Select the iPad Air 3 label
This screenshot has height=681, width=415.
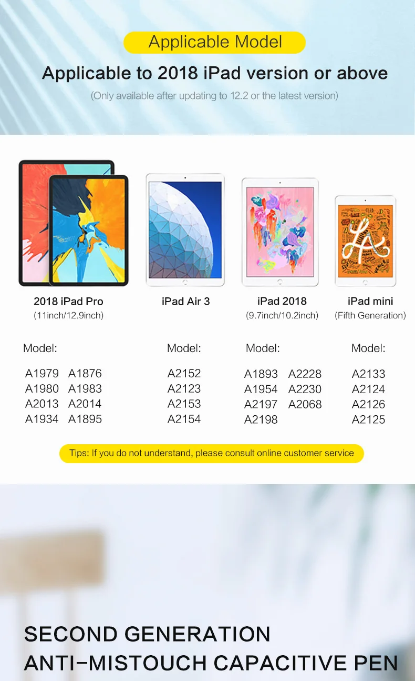(x=185, y=302)
